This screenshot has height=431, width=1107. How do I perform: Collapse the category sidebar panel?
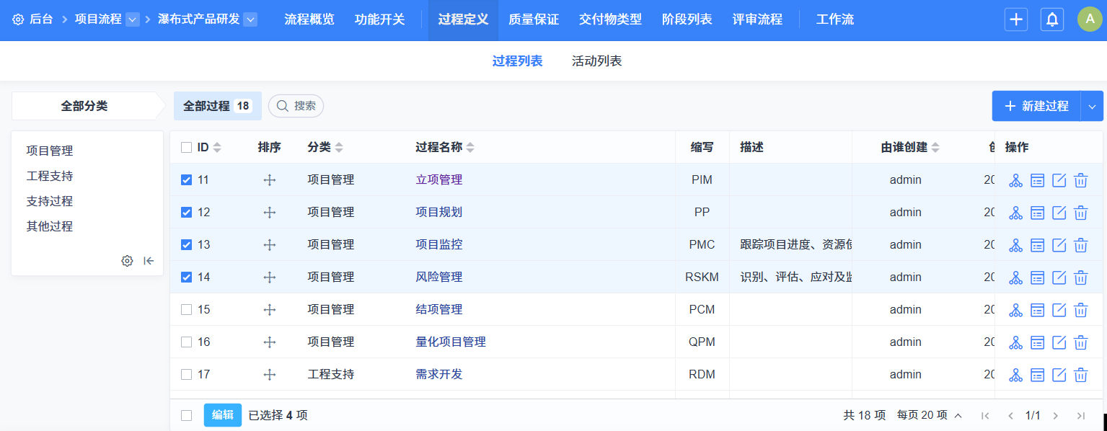pyautogui.click(x=149, y=261)
